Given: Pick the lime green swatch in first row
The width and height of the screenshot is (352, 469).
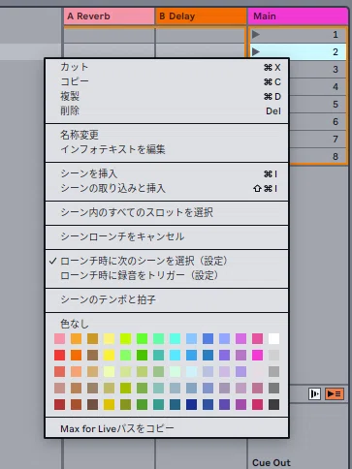Looking at the screenshot, I should [126, 338].
